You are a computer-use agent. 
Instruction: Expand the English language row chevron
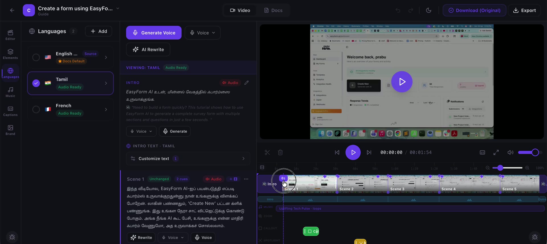[106, 57]
